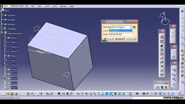
Task: Open the Insert menu
Action: coord(47,6)
